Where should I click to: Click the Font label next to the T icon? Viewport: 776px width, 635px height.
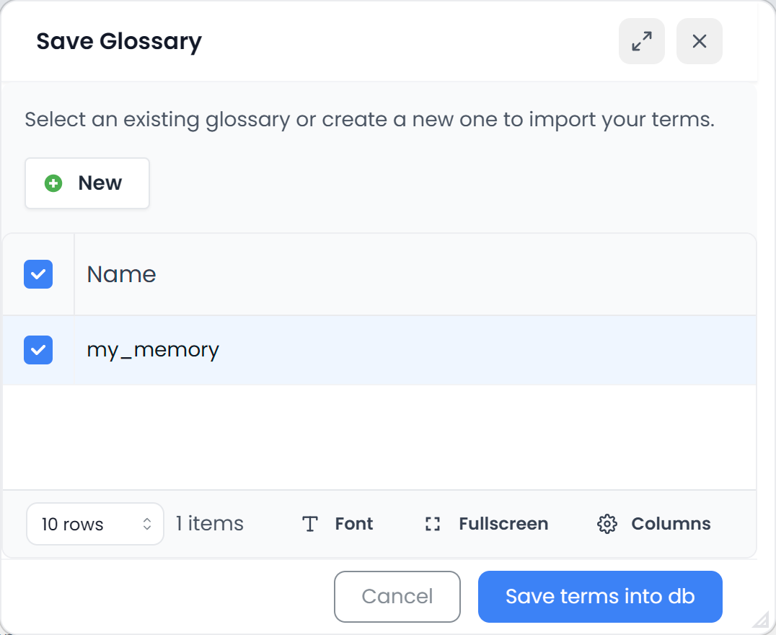pos(353,524)
